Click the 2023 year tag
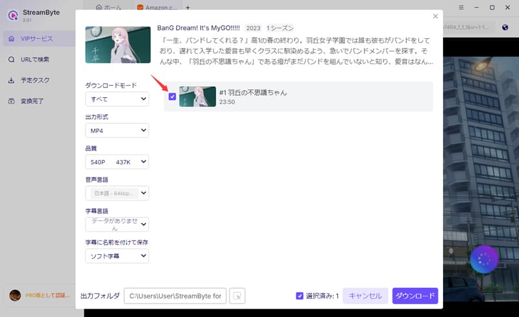Image resolution: width=519 pixels, height=317 pixels. tap(253, 28)
